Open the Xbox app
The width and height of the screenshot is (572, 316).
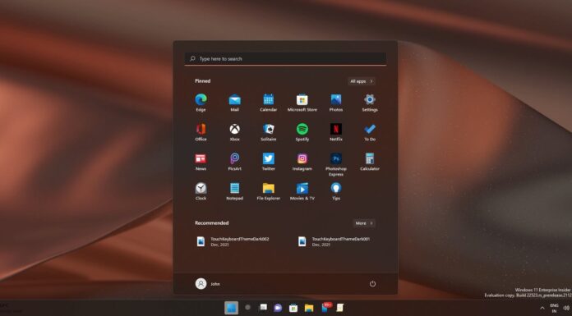pyautogui.click(x=234, y=131)
